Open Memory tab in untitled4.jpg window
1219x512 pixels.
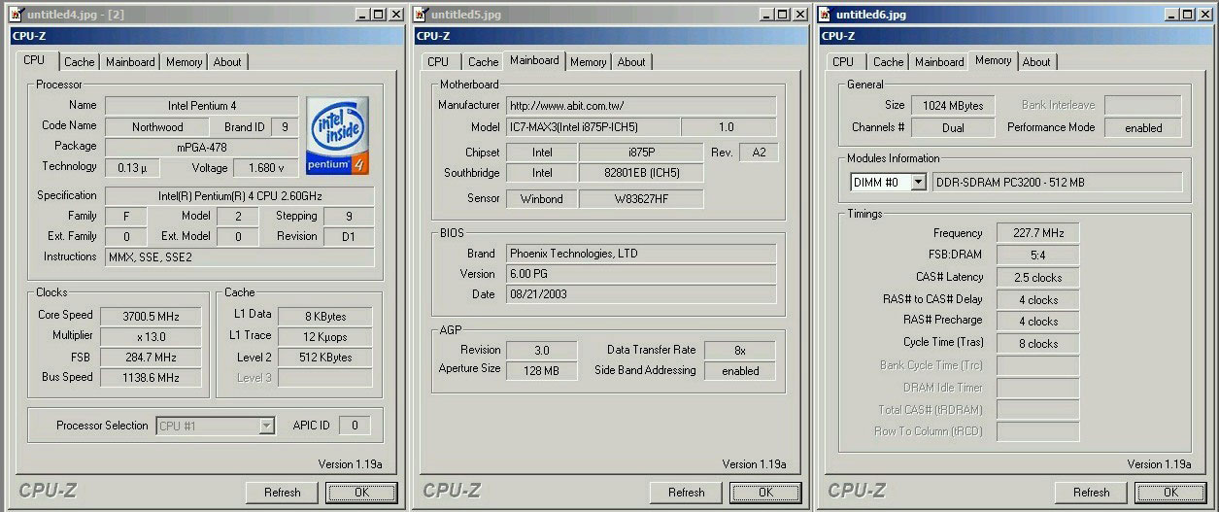tap(184, 62)
